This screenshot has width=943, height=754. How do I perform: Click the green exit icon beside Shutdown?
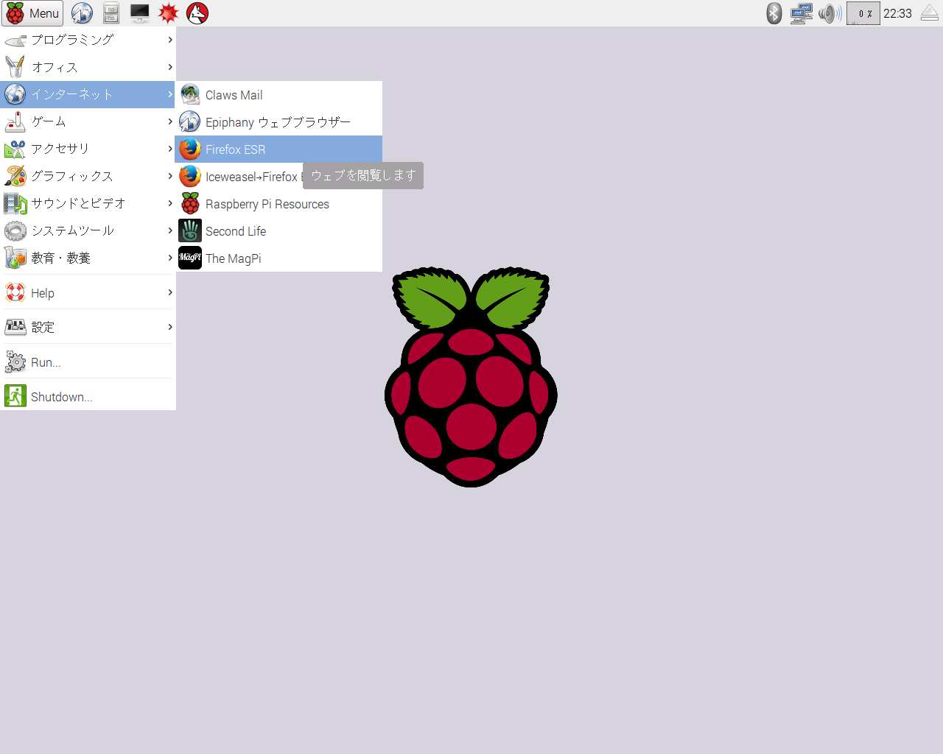pyautogui.click(x=15, y=396)
